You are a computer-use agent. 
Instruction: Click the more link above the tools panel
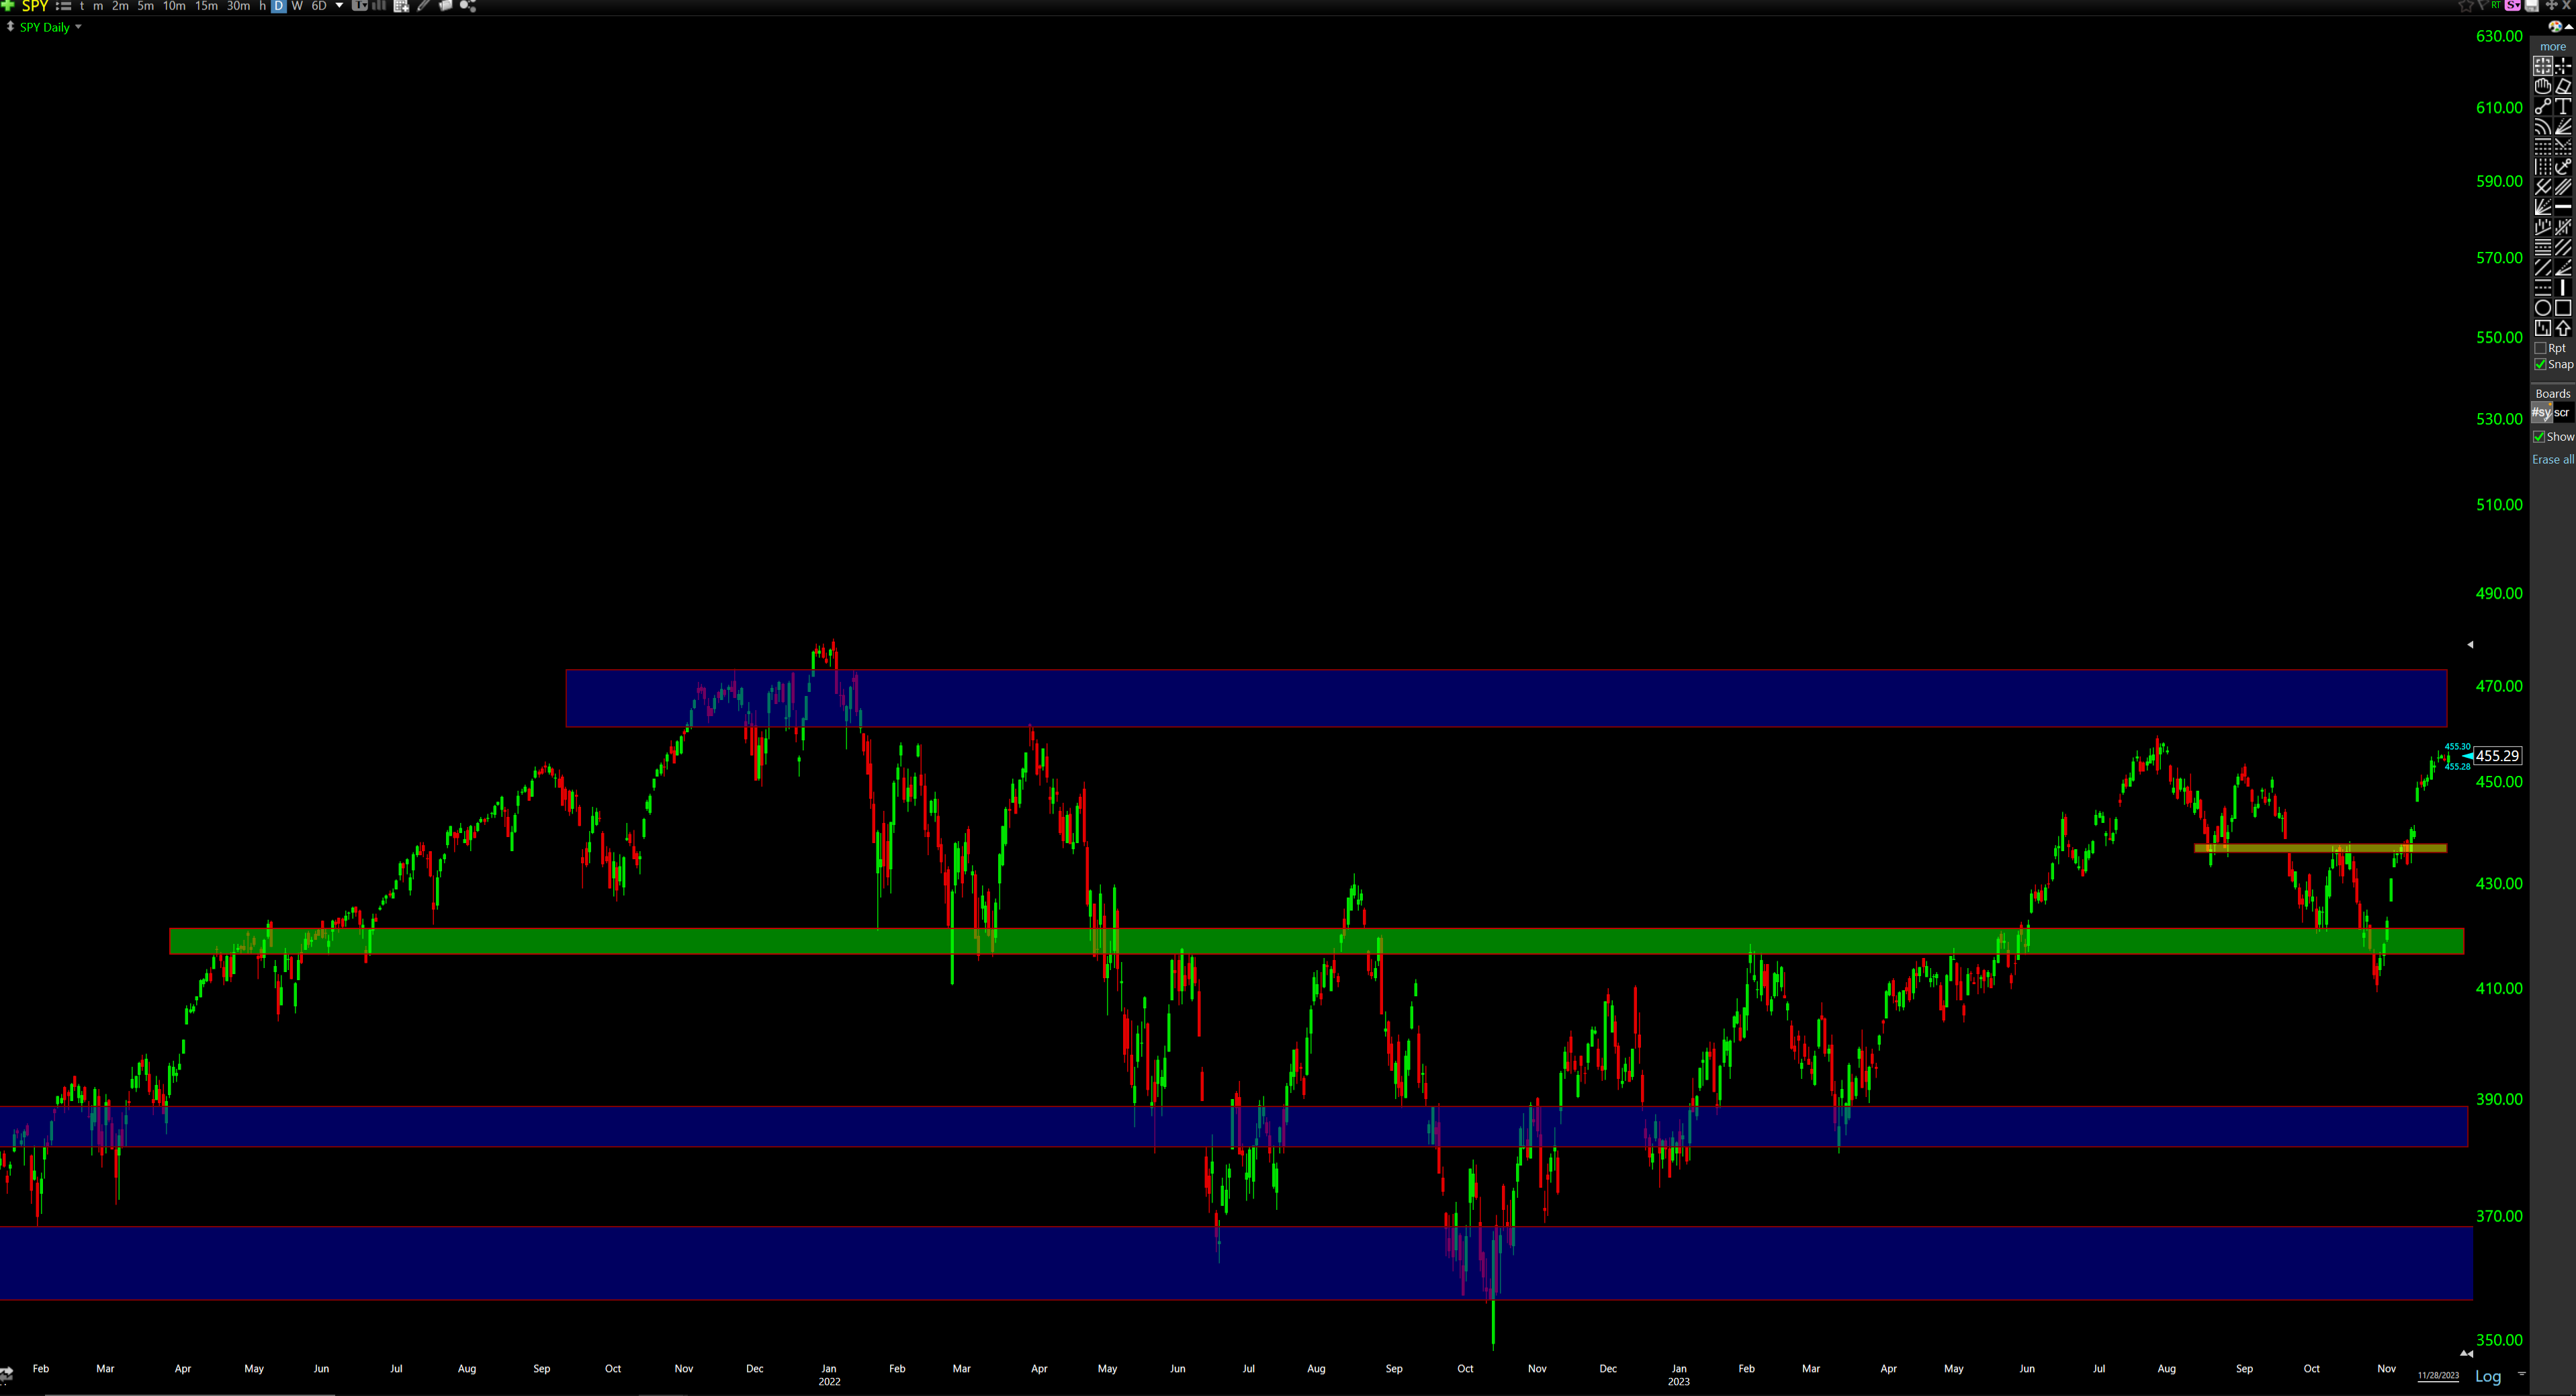[x=2553, y=47]
